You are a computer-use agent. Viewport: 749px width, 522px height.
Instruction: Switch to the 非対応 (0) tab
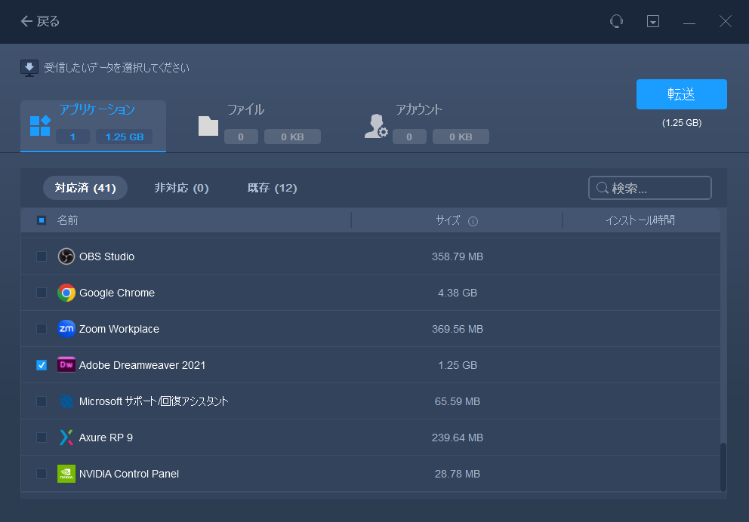tap(181, 187)
